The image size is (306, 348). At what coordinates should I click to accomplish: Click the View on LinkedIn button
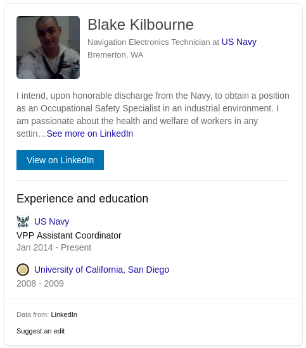[60, 160]
